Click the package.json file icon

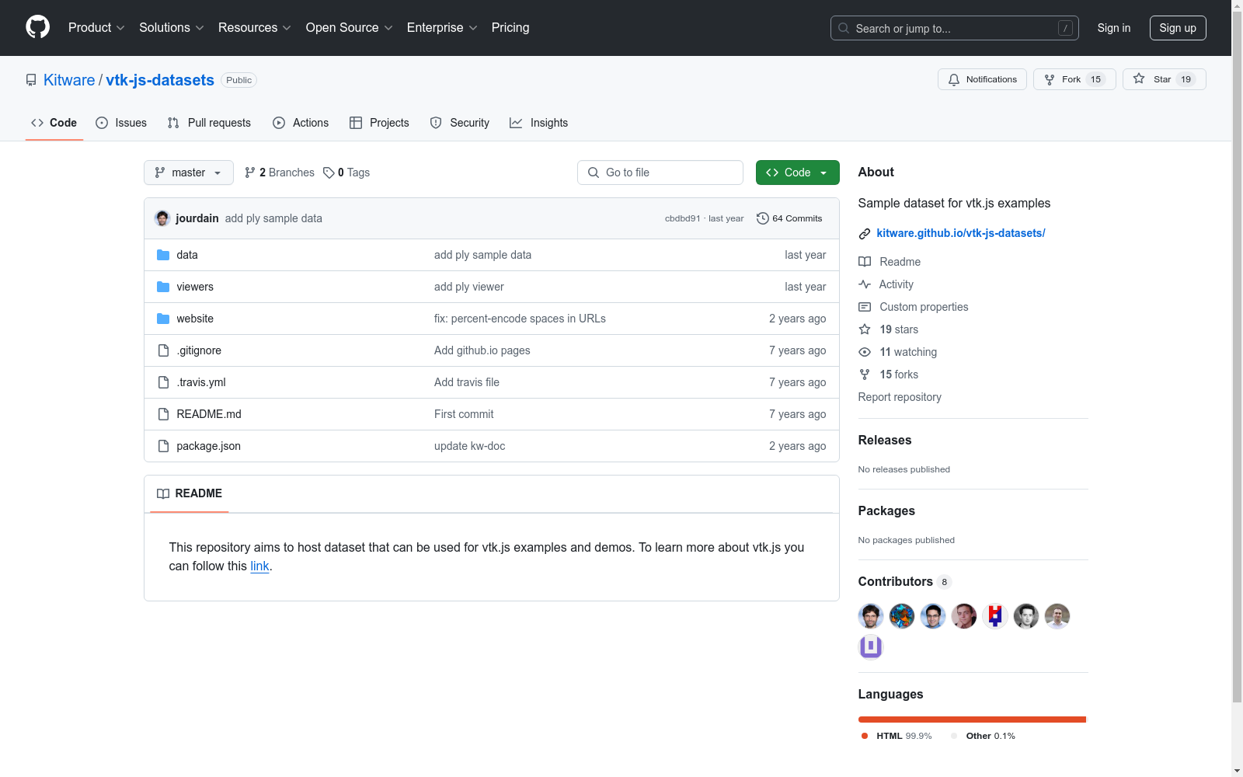click(x=163, y=446)
